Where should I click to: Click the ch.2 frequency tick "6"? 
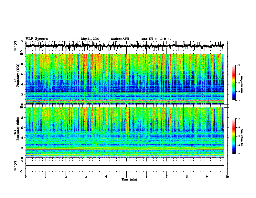(23, 128)
